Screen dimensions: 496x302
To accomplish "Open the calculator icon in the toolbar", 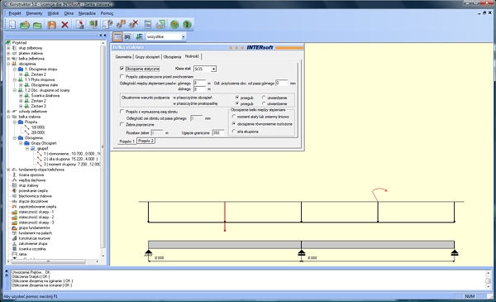I will click(x=147, y=24).
